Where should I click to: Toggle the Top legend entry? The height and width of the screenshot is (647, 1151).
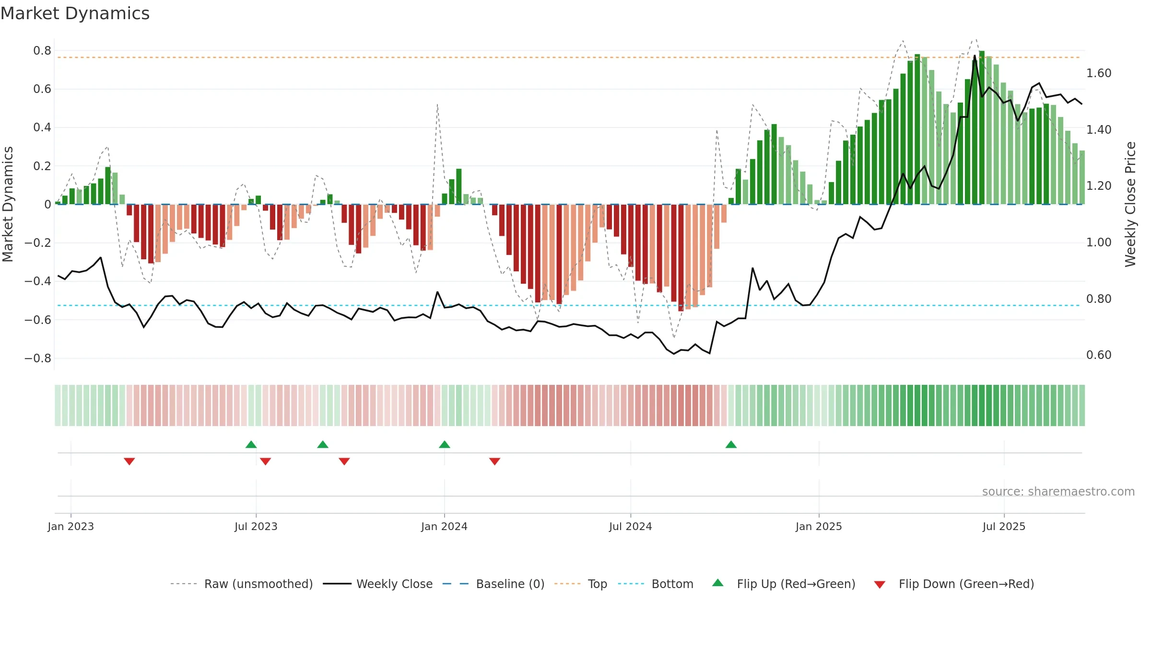580,584
